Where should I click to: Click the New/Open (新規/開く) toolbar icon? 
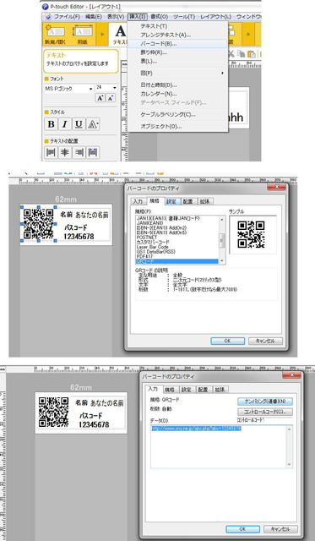(55, 35)
